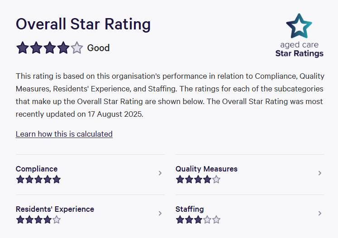Expand the Compliance chevron arrow

160,173
